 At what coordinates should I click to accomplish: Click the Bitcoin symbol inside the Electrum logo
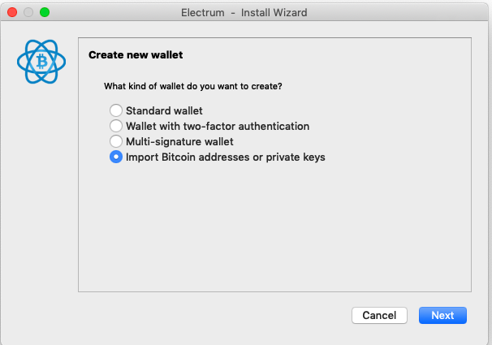tap(41, 61)
